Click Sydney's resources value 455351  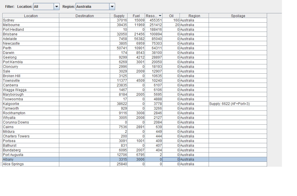[155, 20]
